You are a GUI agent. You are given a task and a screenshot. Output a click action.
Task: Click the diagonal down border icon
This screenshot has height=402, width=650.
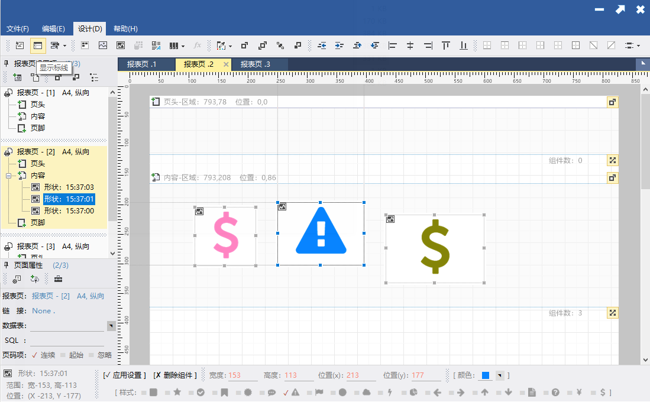(x=594, y=46)
